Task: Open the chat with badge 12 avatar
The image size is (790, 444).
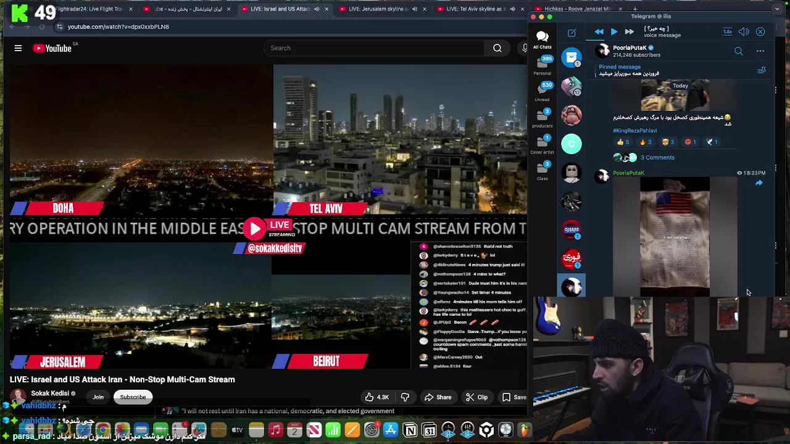Action: coord(572,86)
